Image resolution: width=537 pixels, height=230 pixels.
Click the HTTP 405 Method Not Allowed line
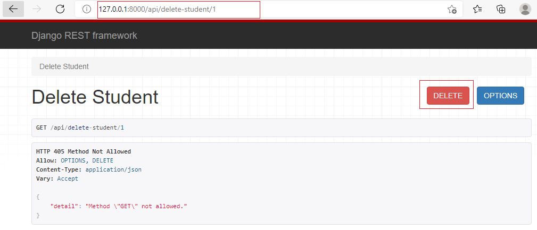pos(83,151)
